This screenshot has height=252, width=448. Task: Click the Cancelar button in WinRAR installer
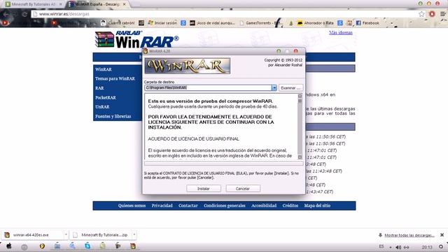coord(243,188)
